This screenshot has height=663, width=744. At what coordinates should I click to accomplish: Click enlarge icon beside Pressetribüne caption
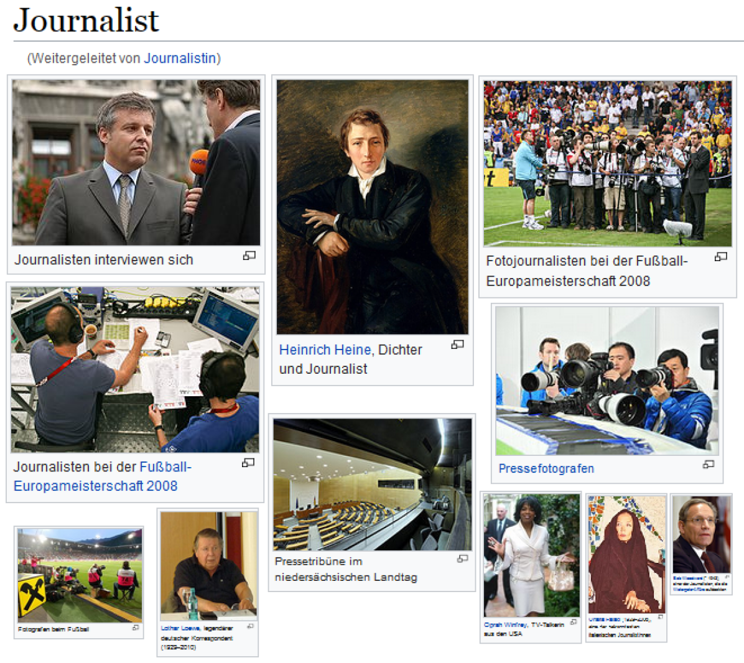[463, 559]
